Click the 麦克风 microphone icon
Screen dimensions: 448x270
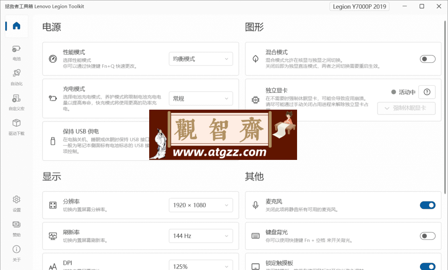tap(255, 205)
